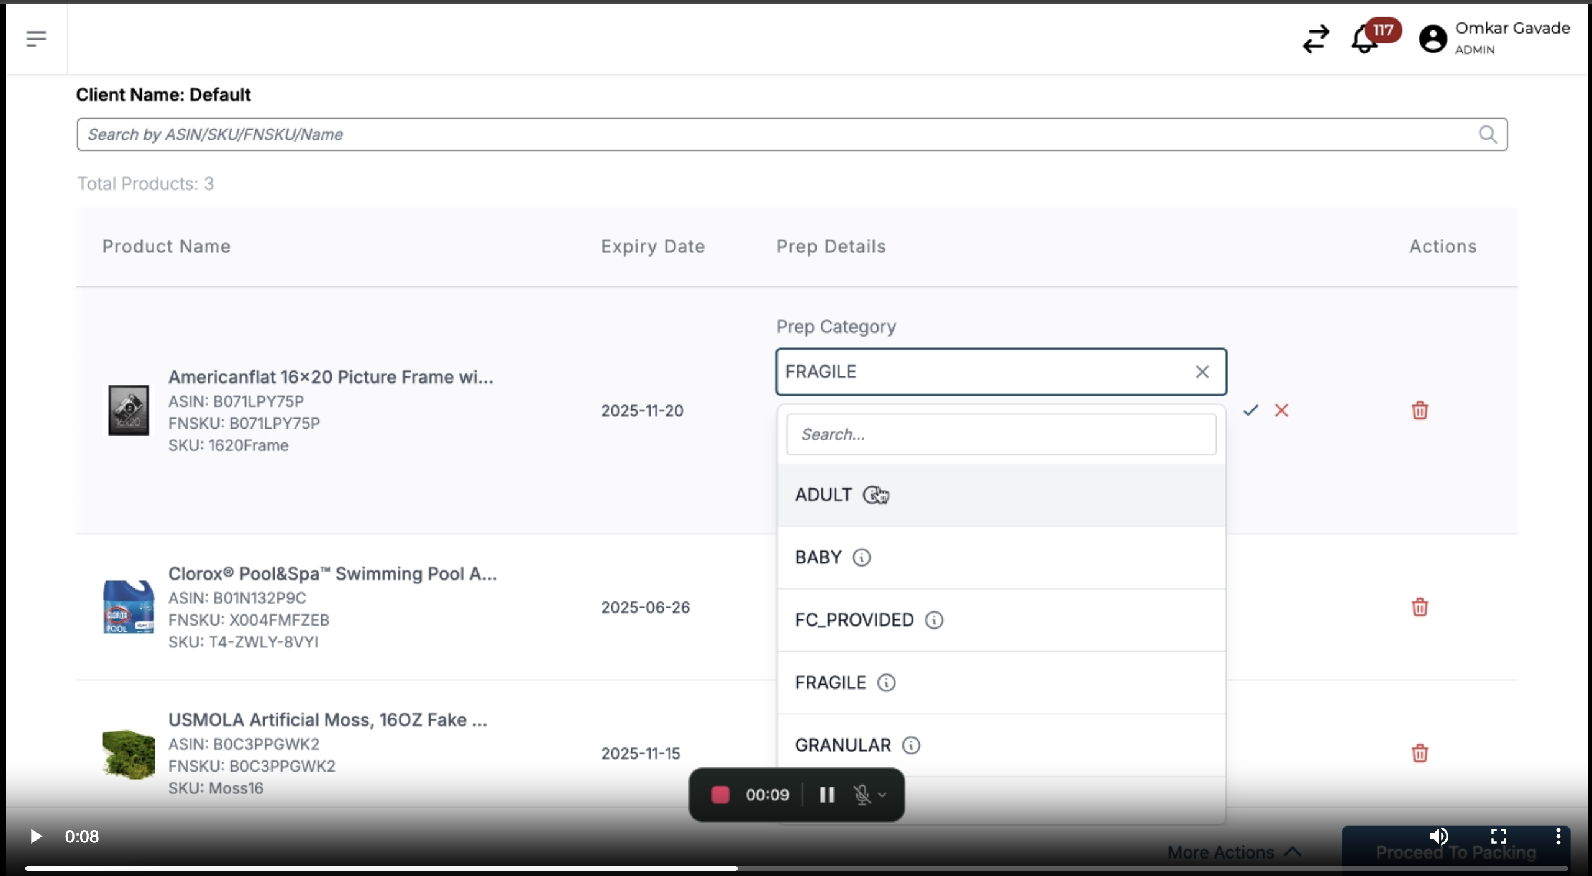Delete the Clorox Pool&Spa product row
Image resolution: width=1592 pixels, height=876 pixels.
pos(1420,607)
